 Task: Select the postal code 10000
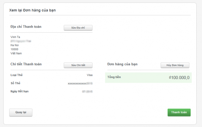coord(15,49)
